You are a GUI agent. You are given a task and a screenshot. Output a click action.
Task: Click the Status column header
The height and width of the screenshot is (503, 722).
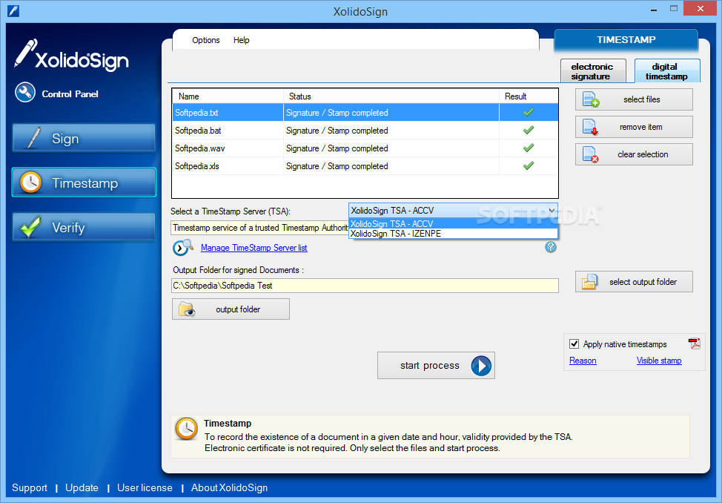[x=391, y=96]
